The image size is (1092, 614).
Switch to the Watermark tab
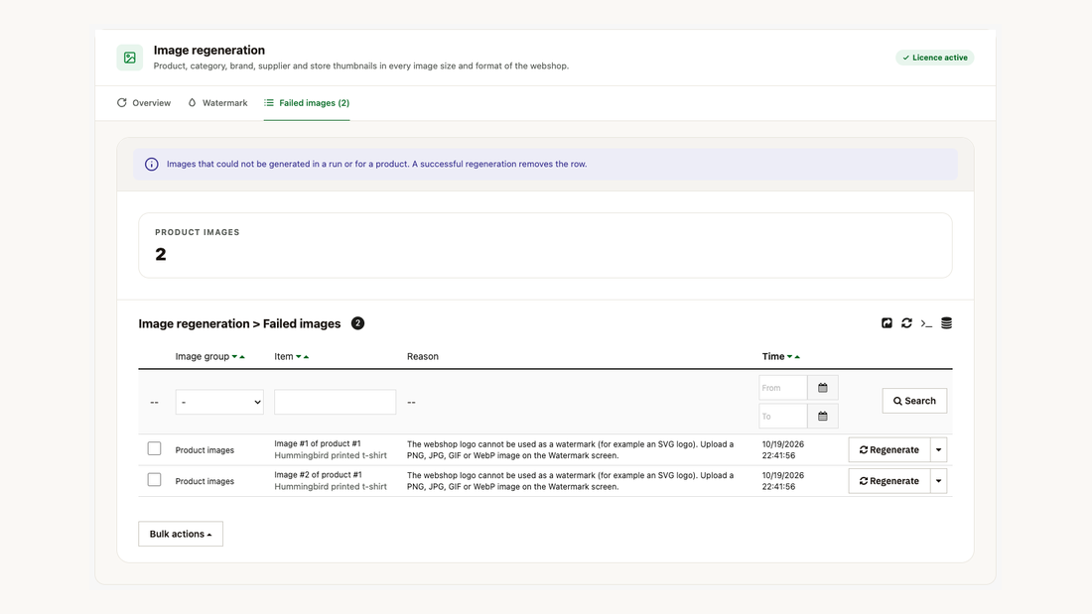pyautogui.click(x=217, y=103)
